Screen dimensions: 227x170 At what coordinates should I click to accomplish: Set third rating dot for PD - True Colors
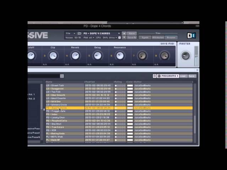[x=120, y=127]
